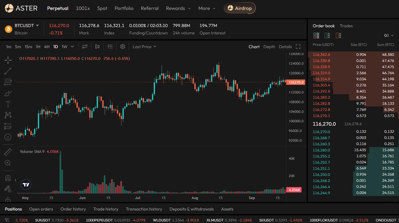Open order book tick size dropdown
This screenshot has width=399, height=223.
[389, 35]
